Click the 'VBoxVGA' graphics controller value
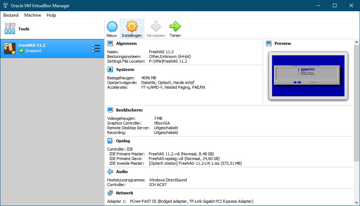 click(x=162, y=123)
